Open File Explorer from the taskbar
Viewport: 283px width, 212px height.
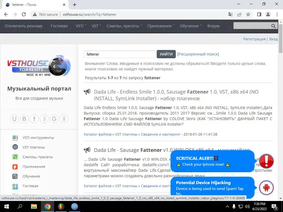click(34, 206)
